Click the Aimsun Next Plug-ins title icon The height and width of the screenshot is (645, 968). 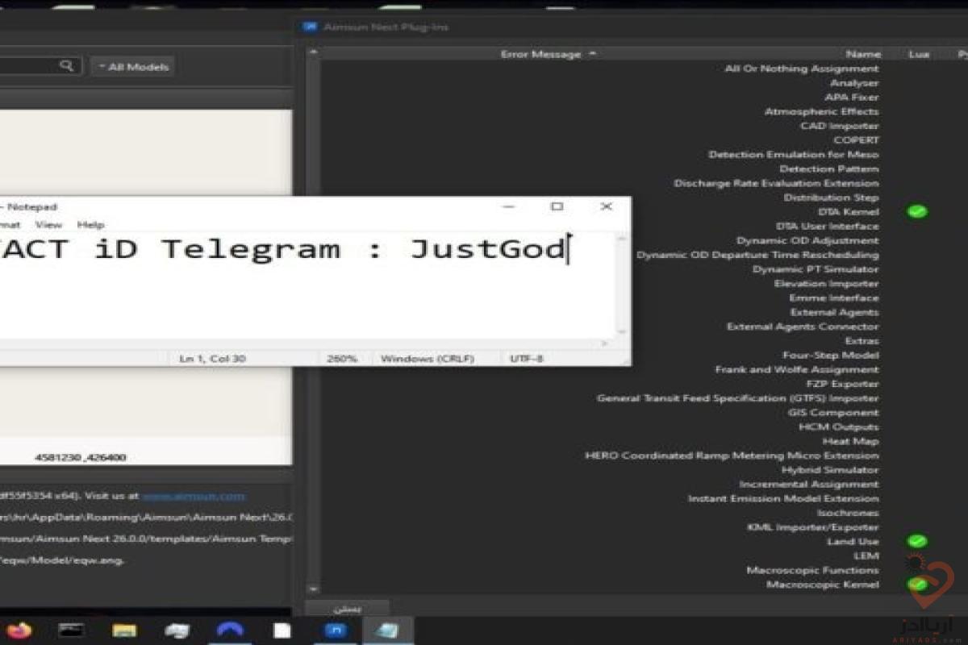310,27
